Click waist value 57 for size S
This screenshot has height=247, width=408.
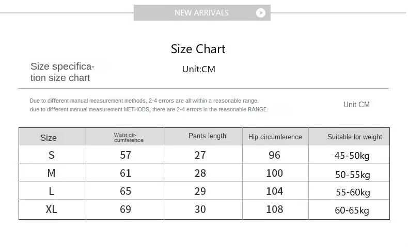click(x=125, y=155)
